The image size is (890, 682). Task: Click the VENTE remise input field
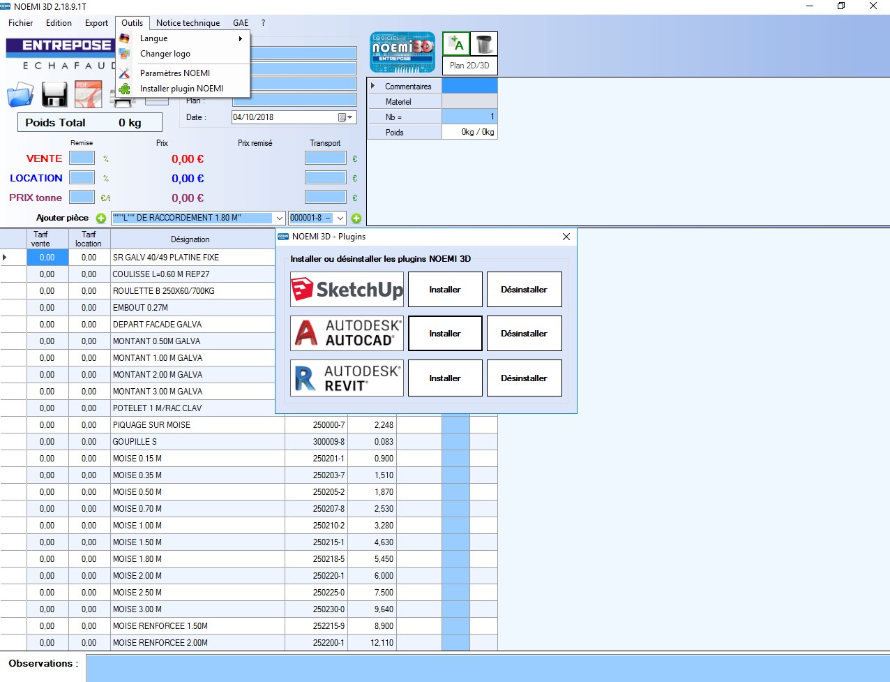pos(82,158)
